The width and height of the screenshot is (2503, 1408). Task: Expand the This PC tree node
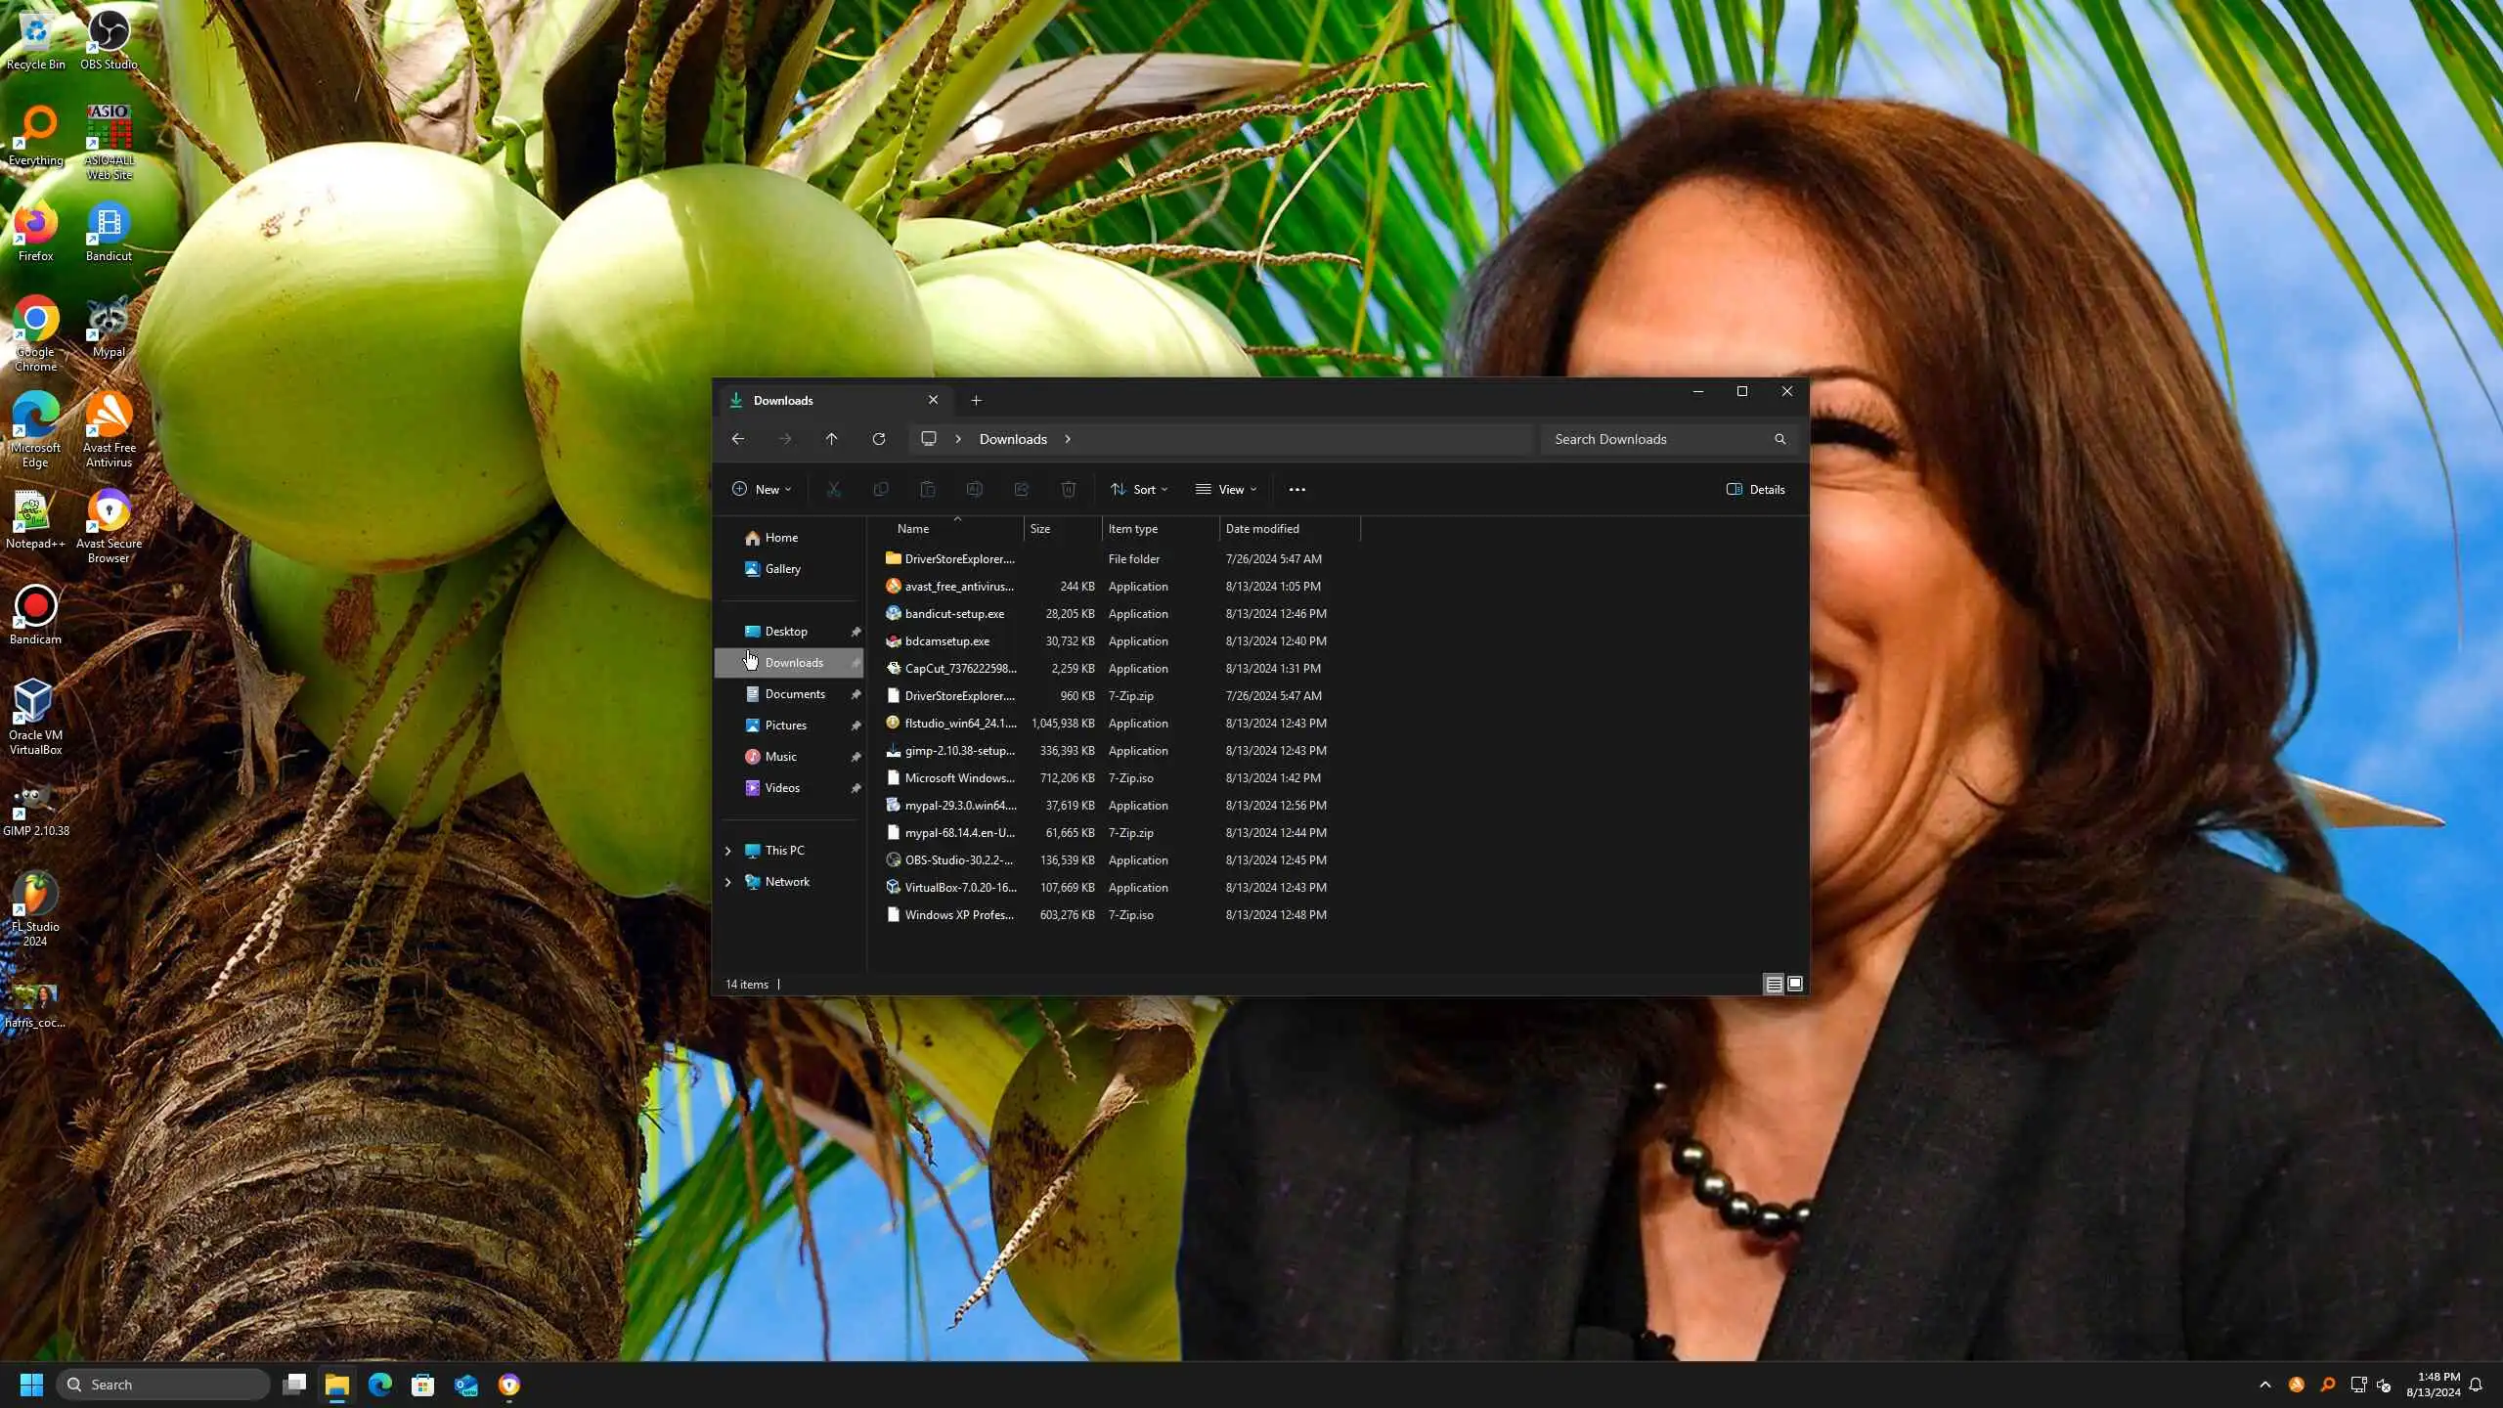click(727, 851)
